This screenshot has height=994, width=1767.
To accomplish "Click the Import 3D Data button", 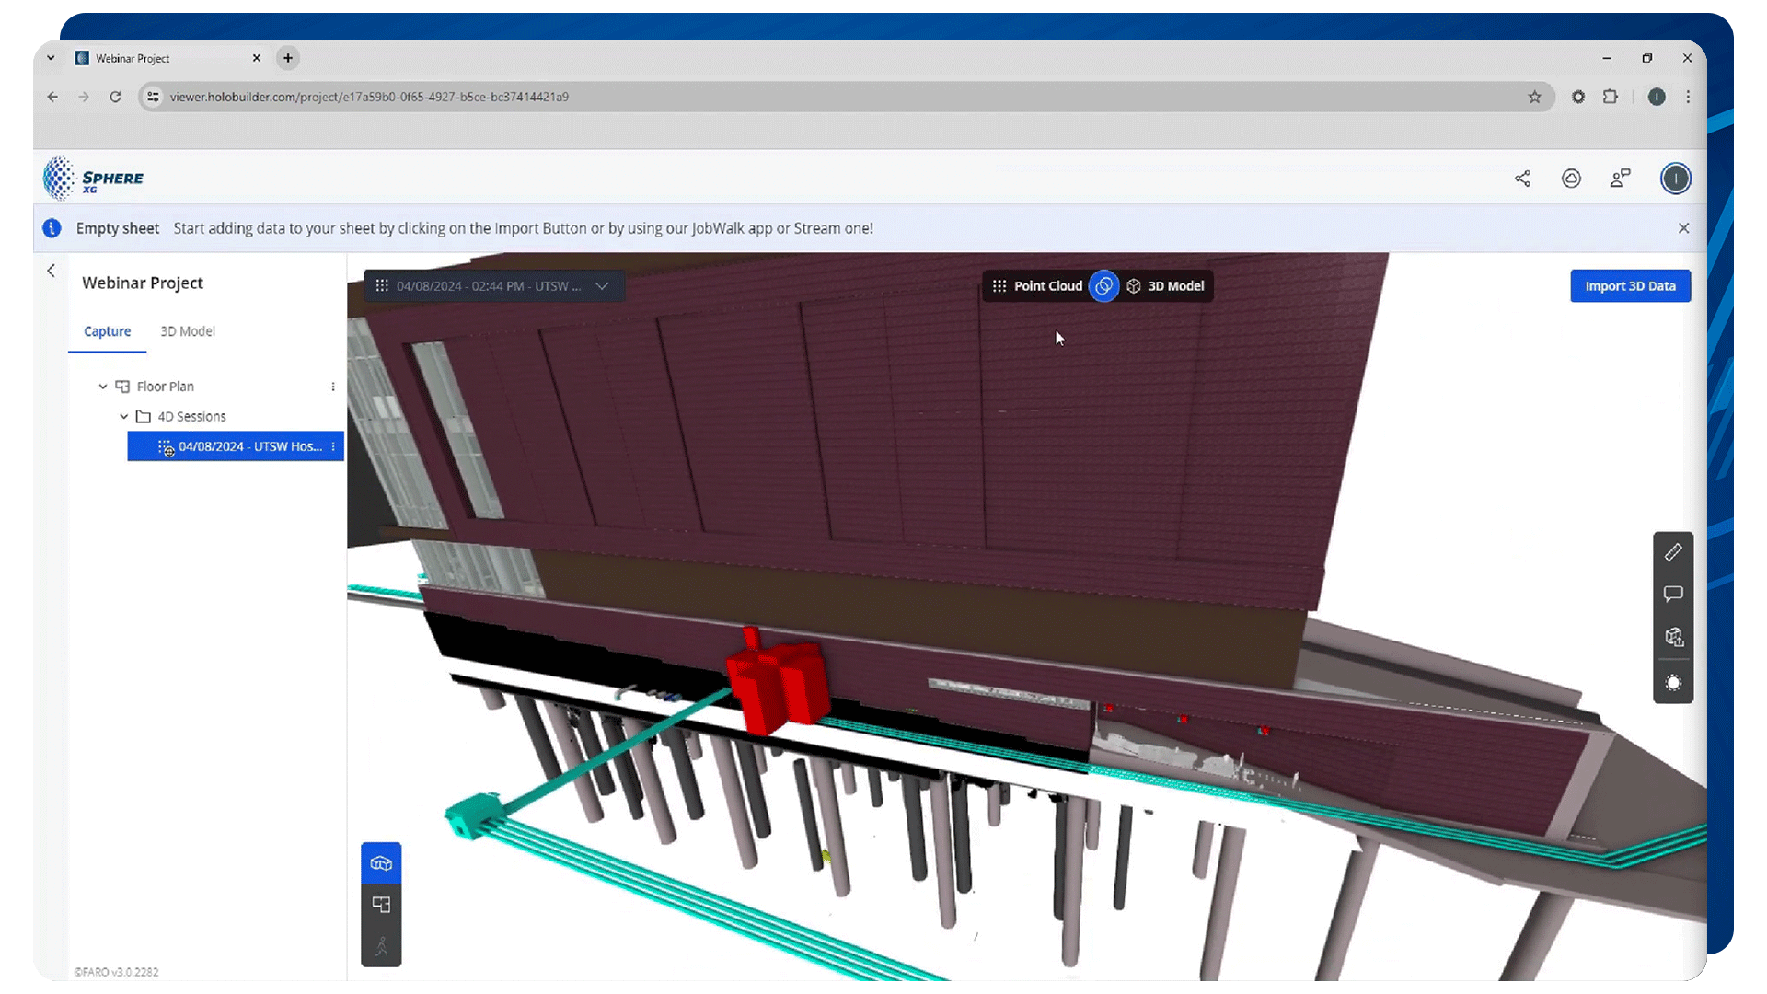I will point(1630,286).
